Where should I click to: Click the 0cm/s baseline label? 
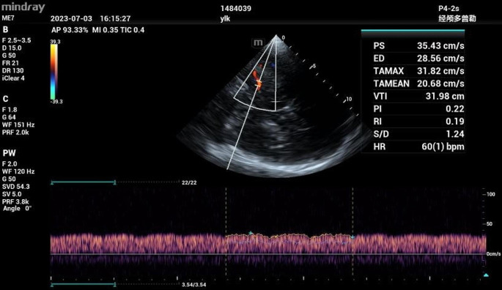tap(493, 254)
